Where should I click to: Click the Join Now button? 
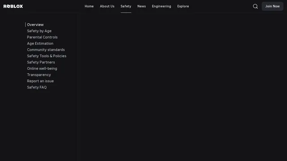click(x=272, y=6)
